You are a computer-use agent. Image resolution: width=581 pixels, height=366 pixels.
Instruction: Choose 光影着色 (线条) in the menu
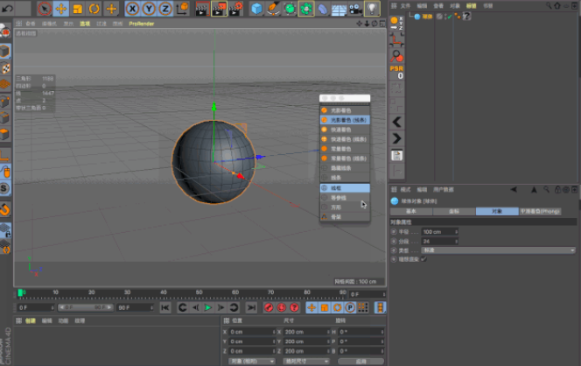(x=347, y=119)
